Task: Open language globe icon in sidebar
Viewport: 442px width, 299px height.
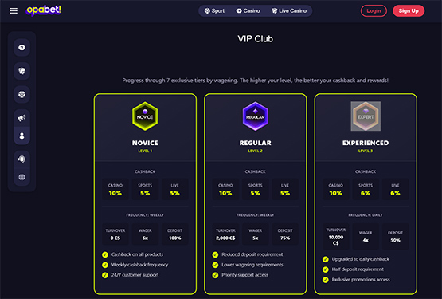Action: point(22,177)
